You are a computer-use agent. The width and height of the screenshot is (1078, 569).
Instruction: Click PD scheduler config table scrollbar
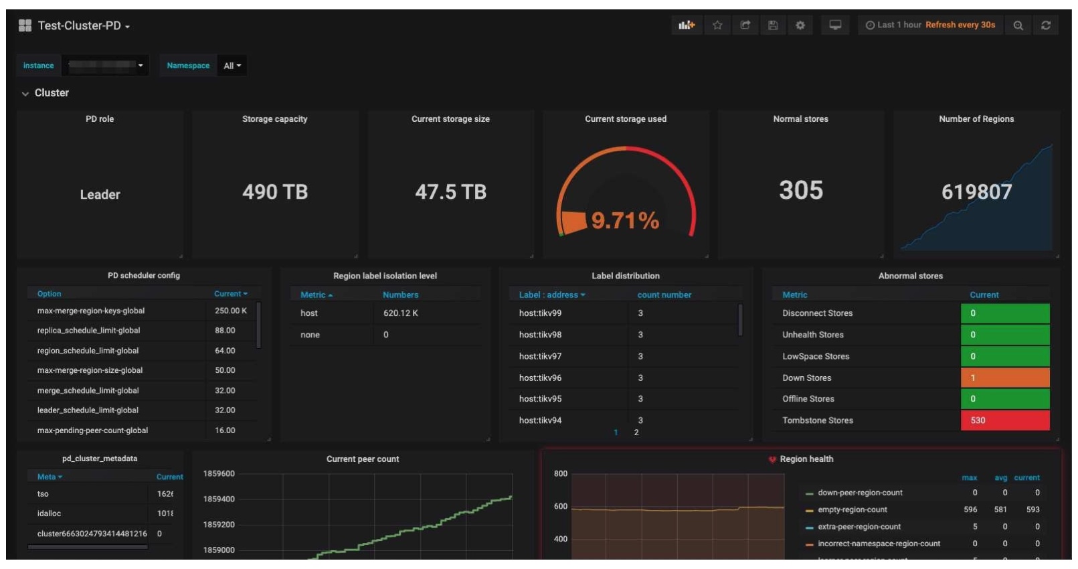point(259,325)
